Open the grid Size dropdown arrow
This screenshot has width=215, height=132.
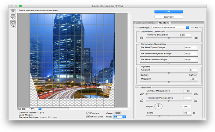(x=124, y=117)
